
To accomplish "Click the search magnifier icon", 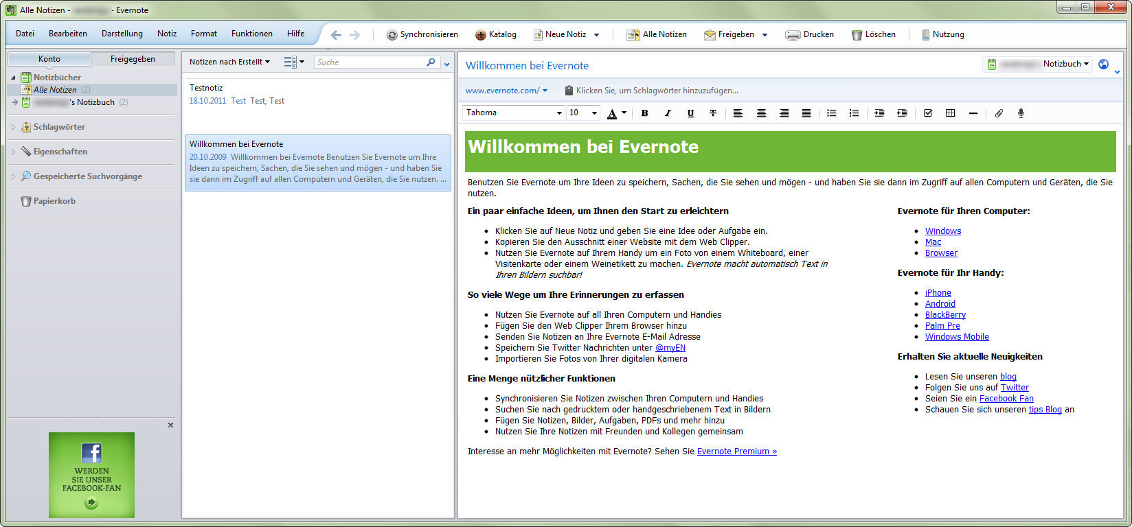I will point(431,62).
